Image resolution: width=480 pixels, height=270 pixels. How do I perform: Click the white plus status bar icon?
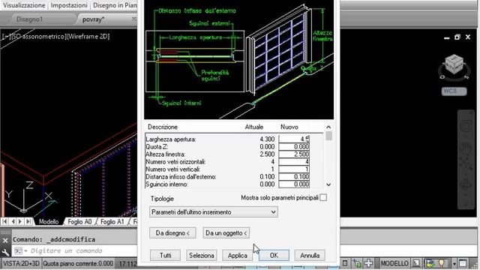click(x=369, y=263)
